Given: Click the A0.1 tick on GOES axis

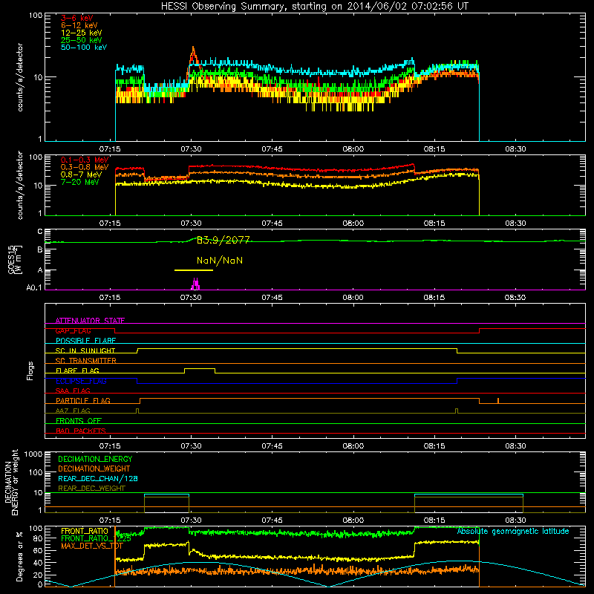Looking at the screenshot, I should click(34, 288).
